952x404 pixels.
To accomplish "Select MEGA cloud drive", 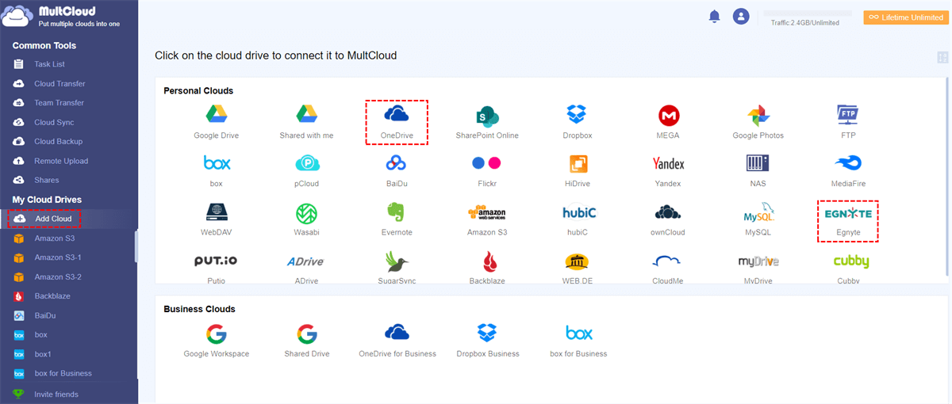I will point(669,122).
